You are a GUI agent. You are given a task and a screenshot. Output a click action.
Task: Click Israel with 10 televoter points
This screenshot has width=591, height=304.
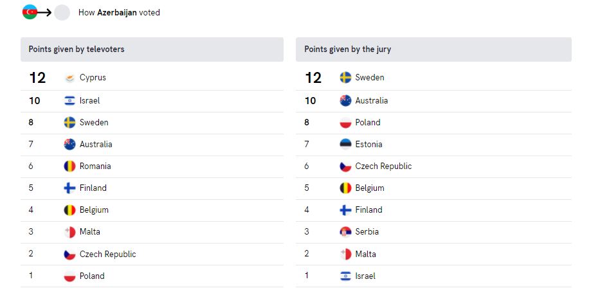pyautogui.click(x=152, y=101)
